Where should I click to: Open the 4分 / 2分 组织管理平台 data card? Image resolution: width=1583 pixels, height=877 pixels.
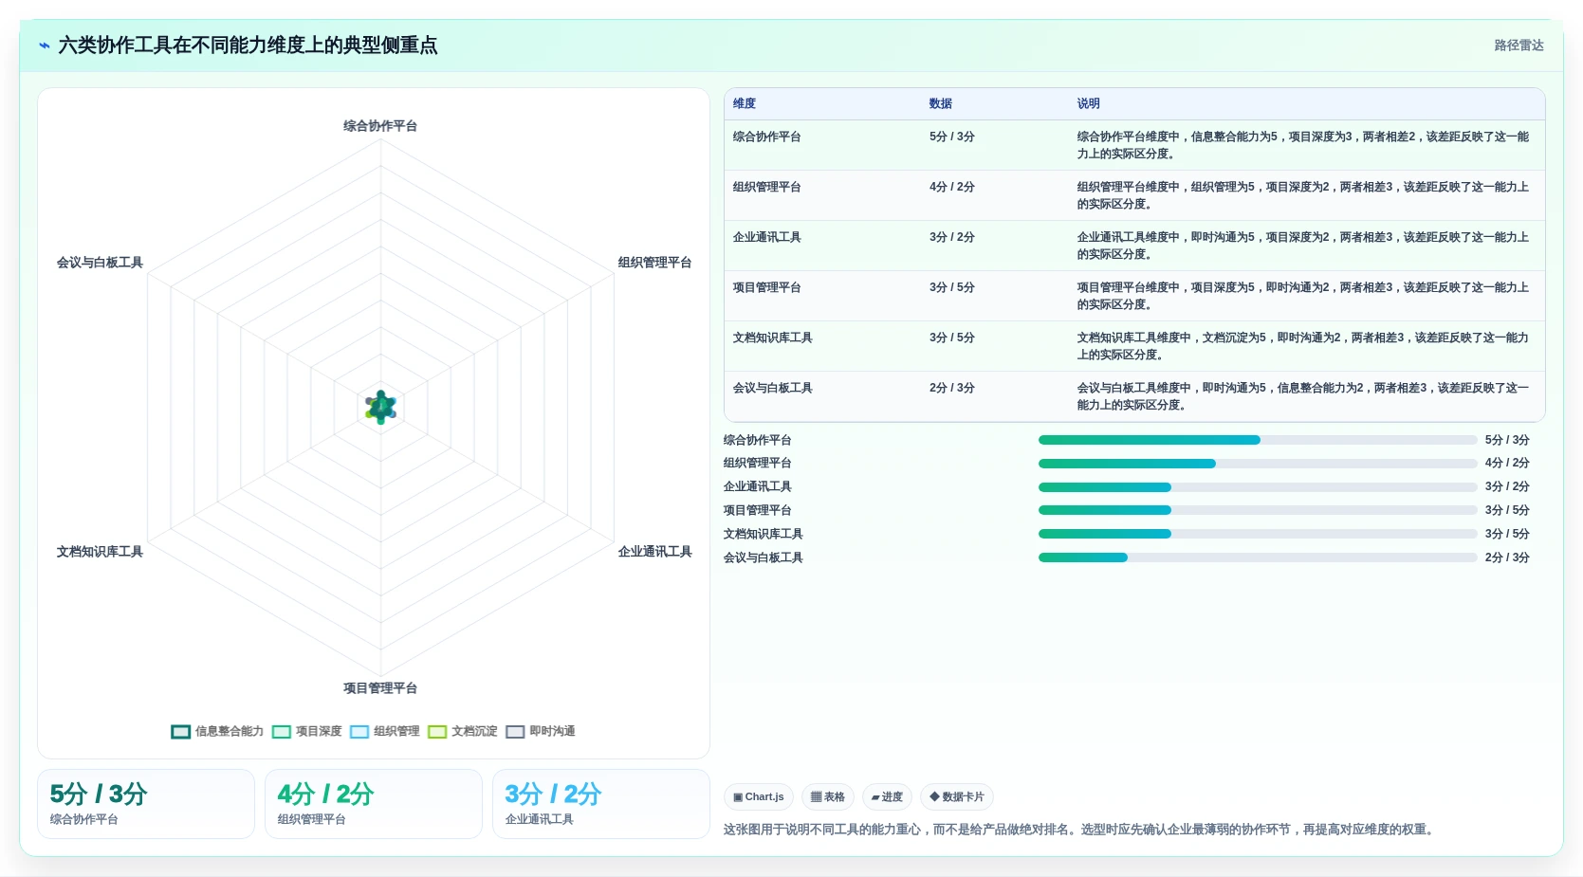pyautogui.click(x=374, y=804)
